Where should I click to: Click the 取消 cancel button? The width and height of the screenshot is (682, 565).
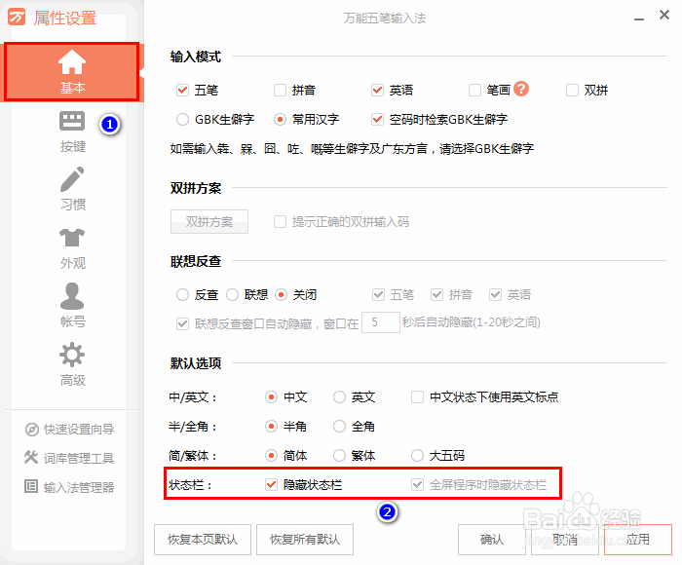[565, 540]
